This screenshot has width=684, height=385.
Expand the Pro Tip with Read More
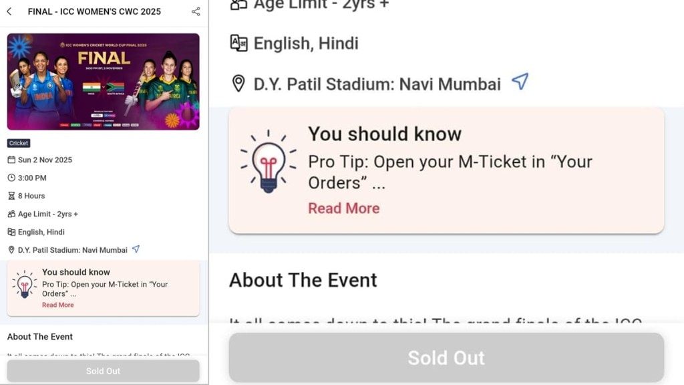pyautogui.click(x=343, y=209)
